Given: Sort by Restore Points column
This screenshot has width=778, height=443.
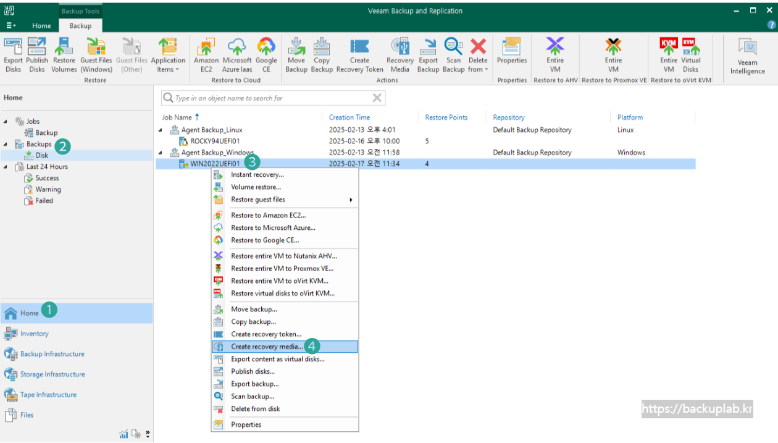Looking at the screenshot, I should click(446, 117).
